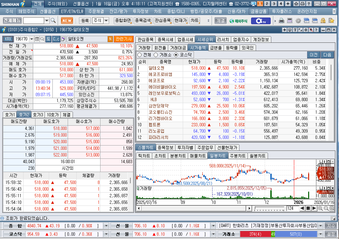The width and height of the screenshot is (339, 239).
Task: Expand the right arrow before the printer icon
Action: [x=275, y=21]
